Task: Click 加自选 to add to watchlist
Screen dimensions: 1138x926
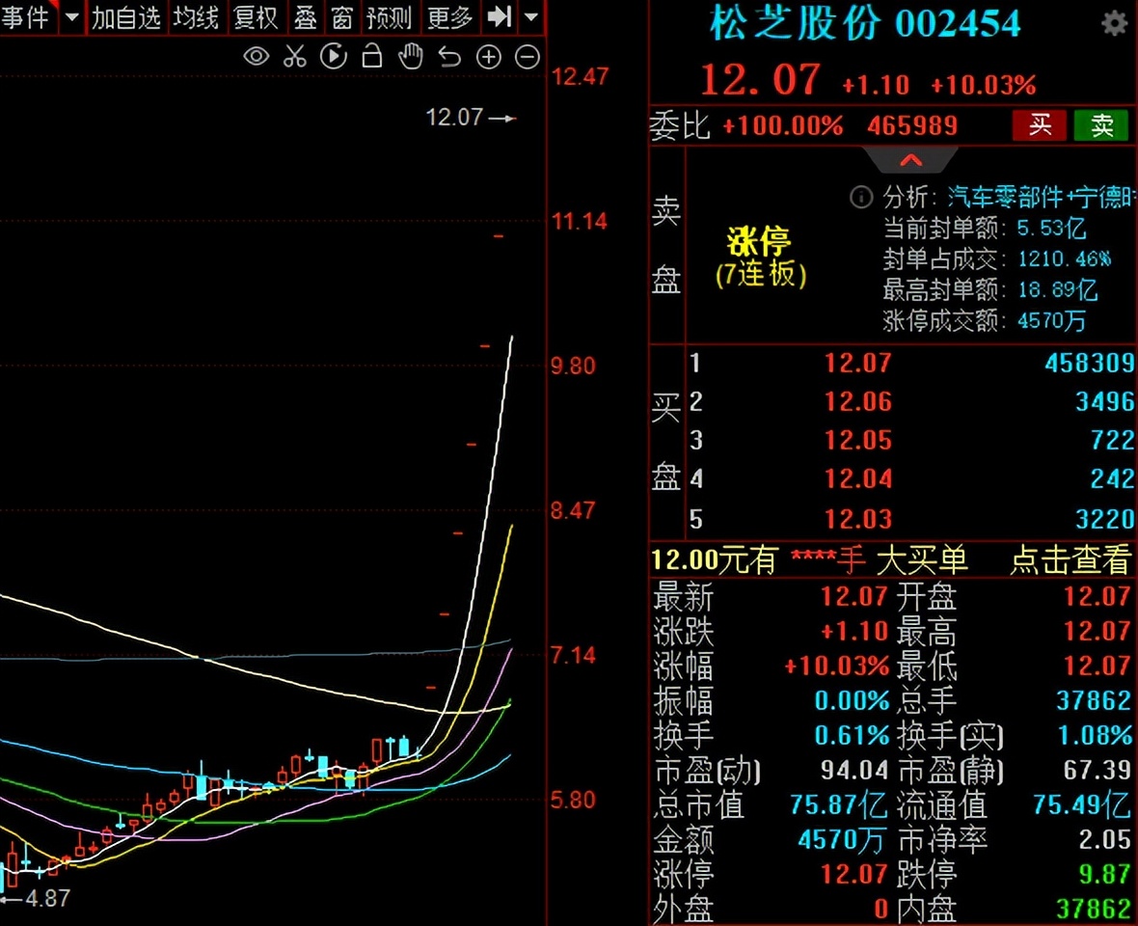Action: 126,16
